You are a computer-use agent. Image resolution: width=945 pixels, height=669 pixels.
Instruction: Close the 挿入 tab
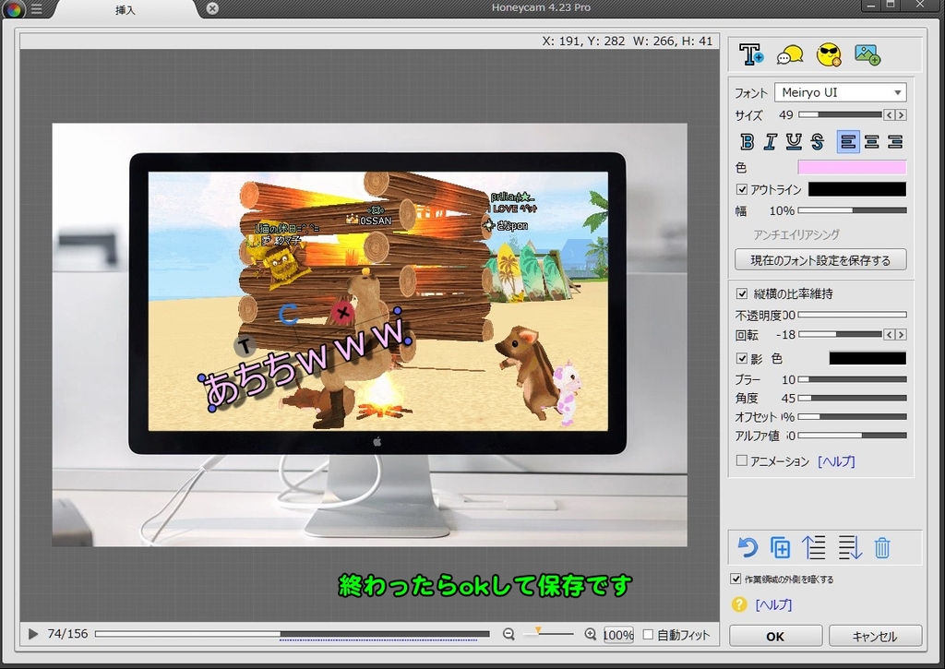212,7
